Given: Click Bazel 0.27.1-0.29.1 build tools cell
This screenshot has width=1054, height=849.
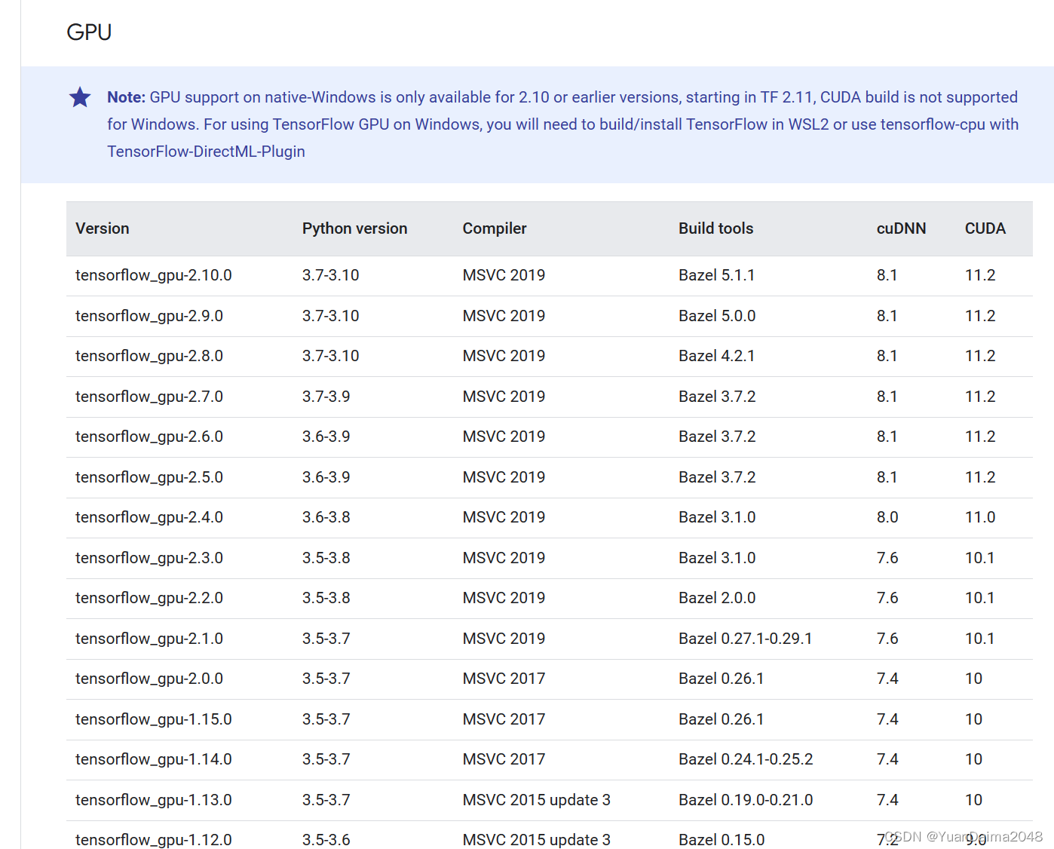Looking at the screenshot, I should coord(746,639).
